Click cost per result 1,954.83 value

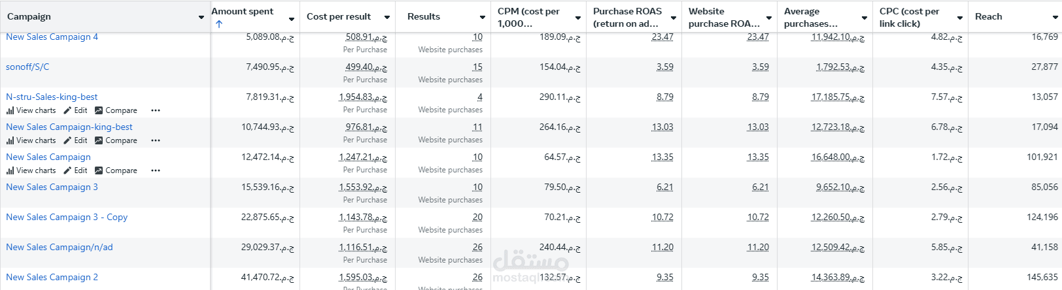(x=363, y=97)
